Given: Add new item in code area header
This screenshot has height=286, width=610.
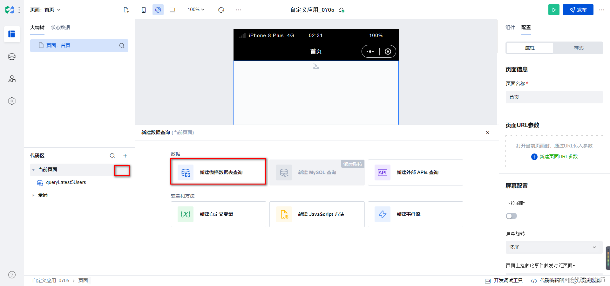Looking at the screenshot, I should pyautogui.click(x=125, y=156).
